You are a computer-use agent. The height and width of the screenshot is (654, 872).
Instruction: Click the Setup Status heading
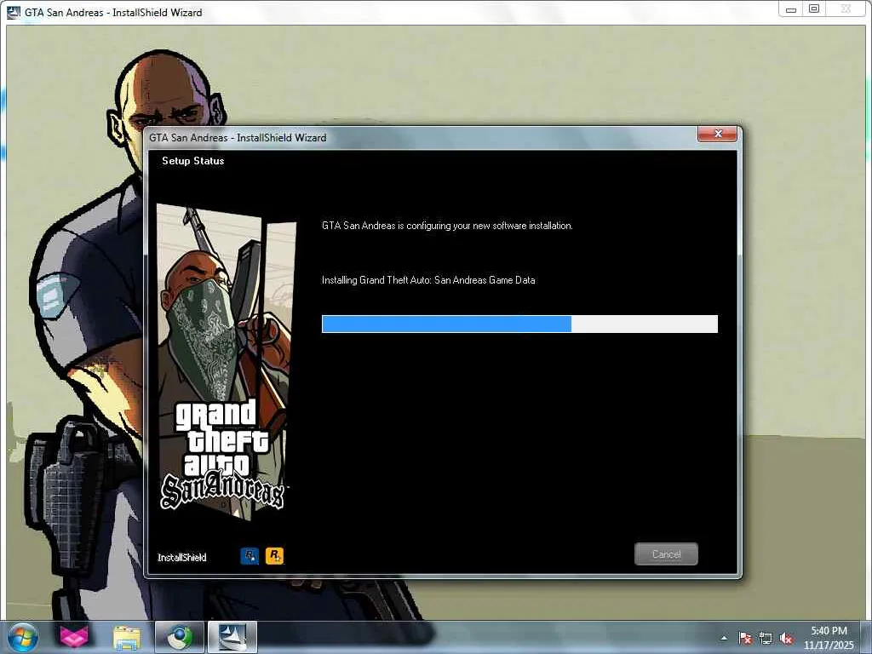click(x=193, y=161)
